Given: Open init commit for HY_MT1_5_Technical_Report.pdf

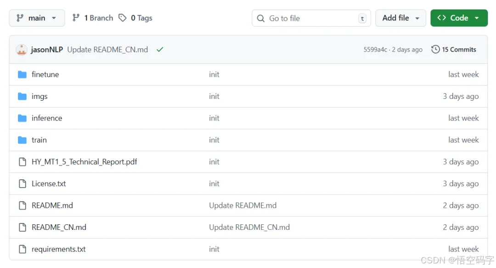Looking at the screenshot, I should coord(214,162).
